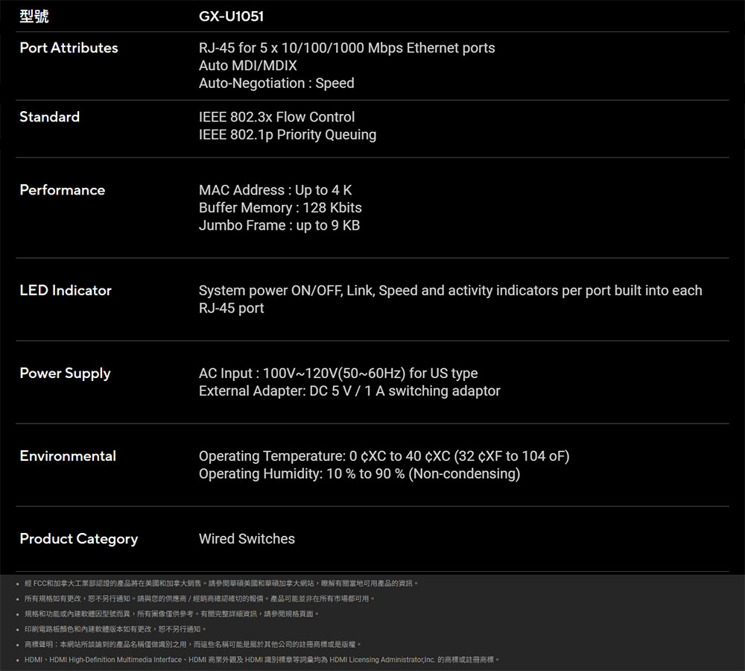Screen dimensions: 745x671
Task: Select the IEEE 802.3x Flow Control text
Action: pos(276,117)
